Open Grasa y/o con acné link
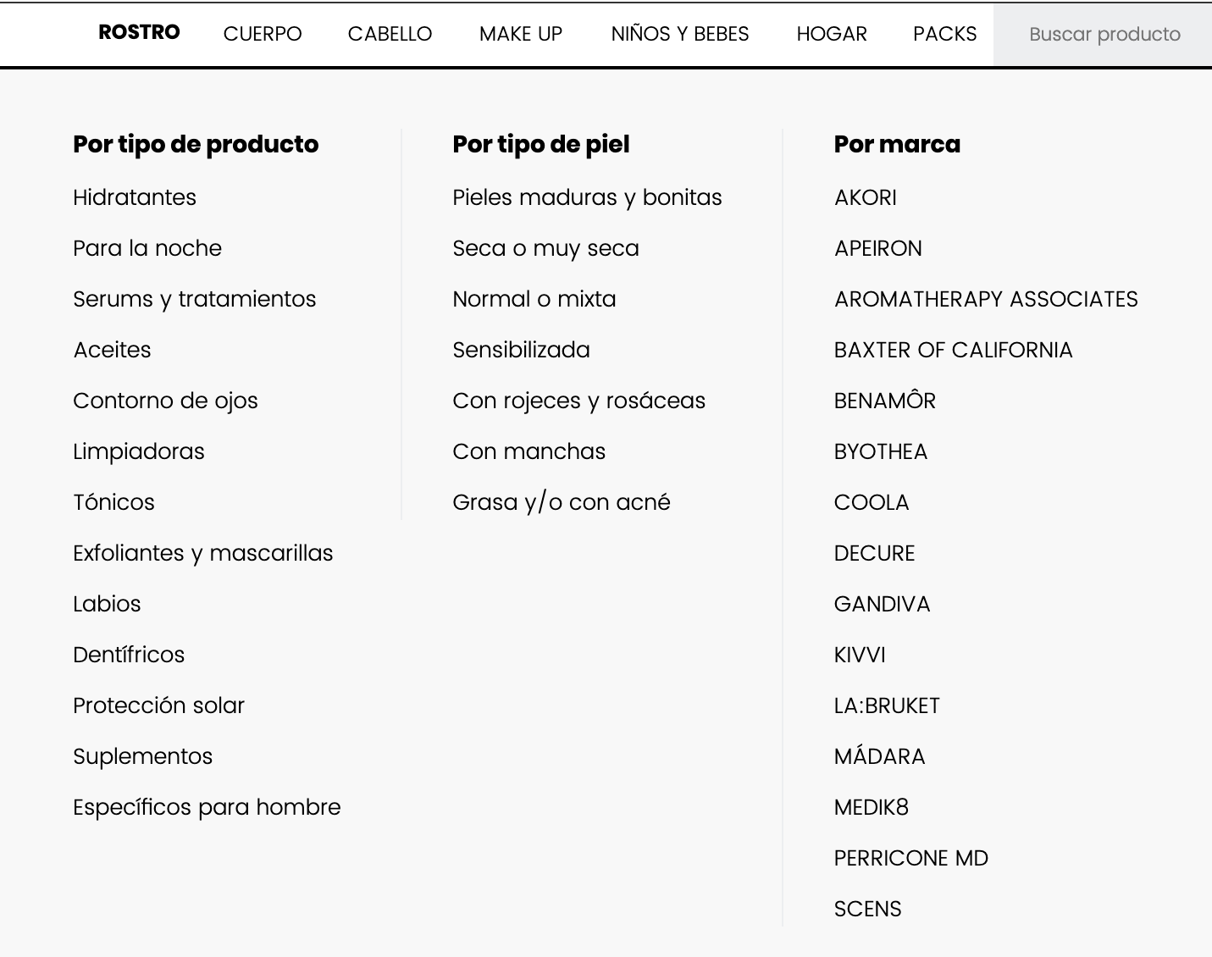1212x957 pixels. [x=561, y=502]
